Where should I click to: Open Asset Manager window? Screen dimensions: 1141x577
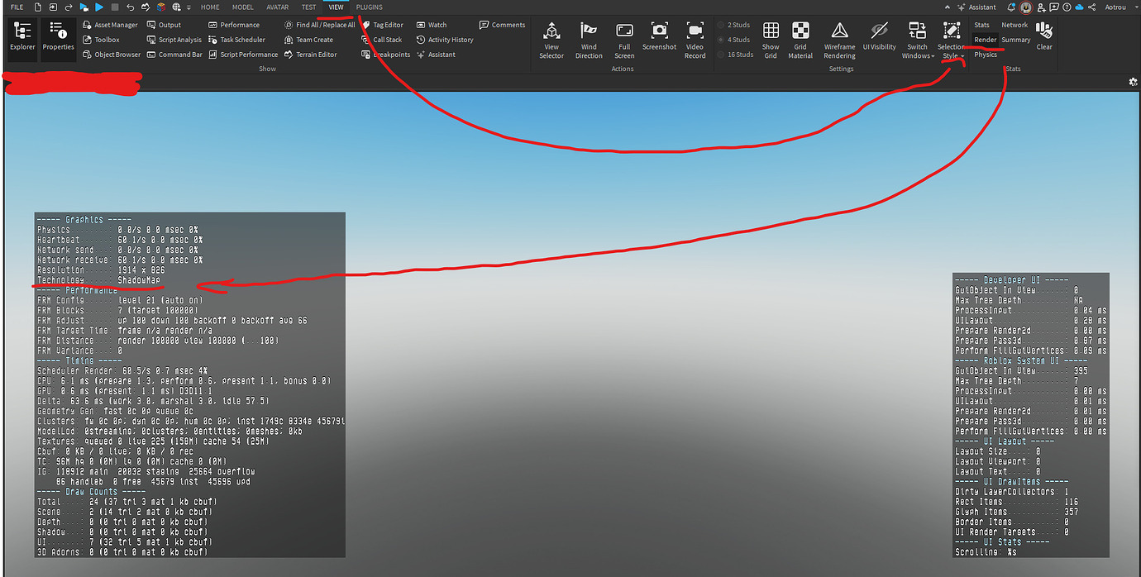pyautogui.click(x=110, y=25)
